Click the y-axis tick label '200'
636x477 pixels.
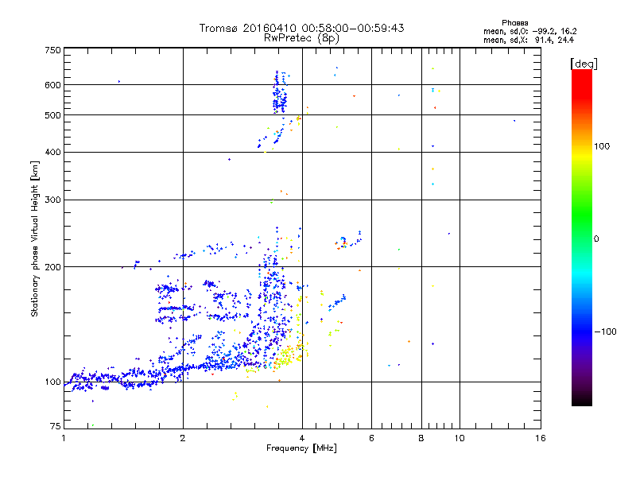52,267
